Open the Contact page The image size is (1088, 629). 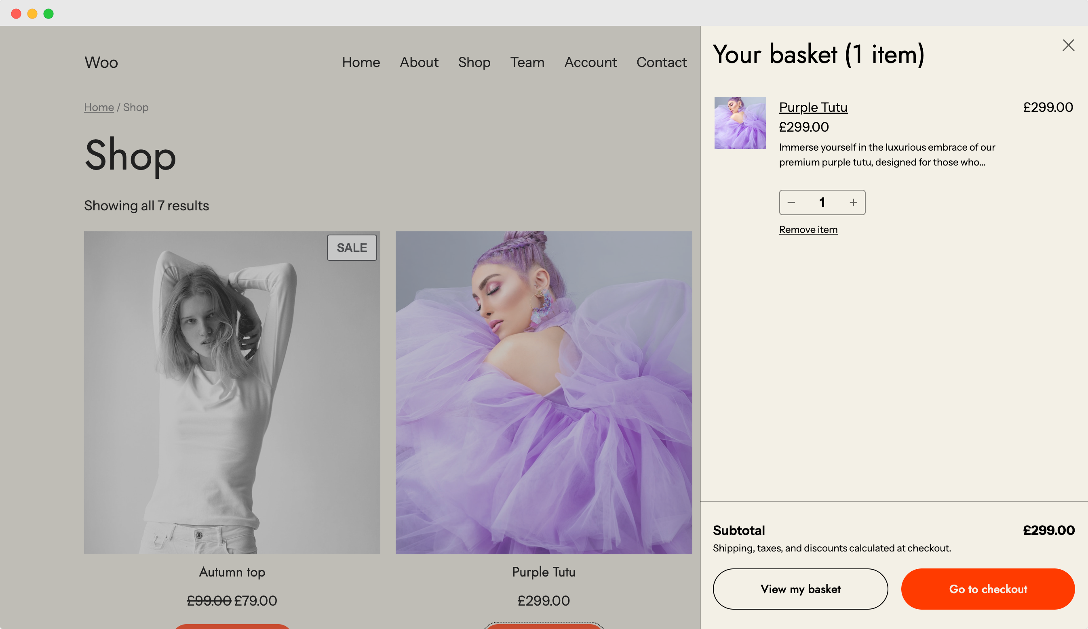pyautogui.click(x=662, y=62)
